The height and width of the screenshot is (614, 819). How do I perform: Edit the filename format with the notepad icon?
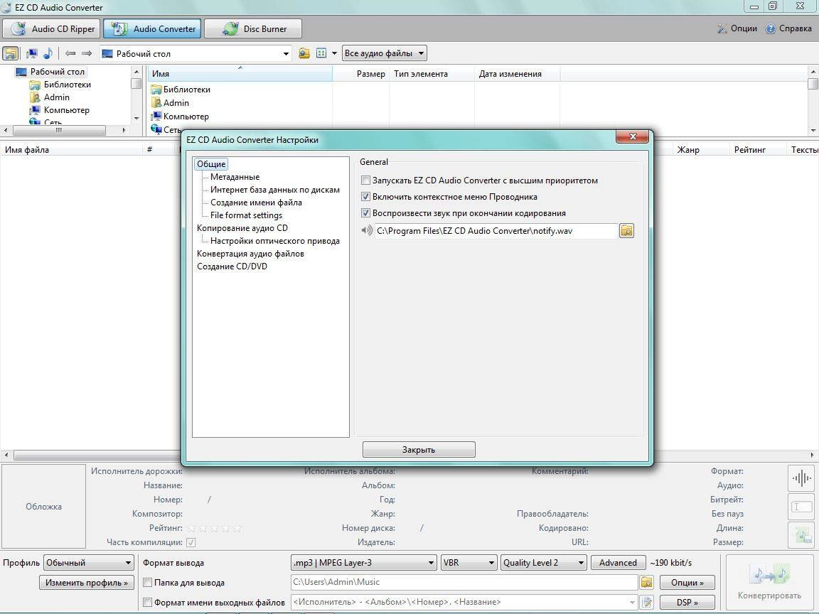pos(647,602)
